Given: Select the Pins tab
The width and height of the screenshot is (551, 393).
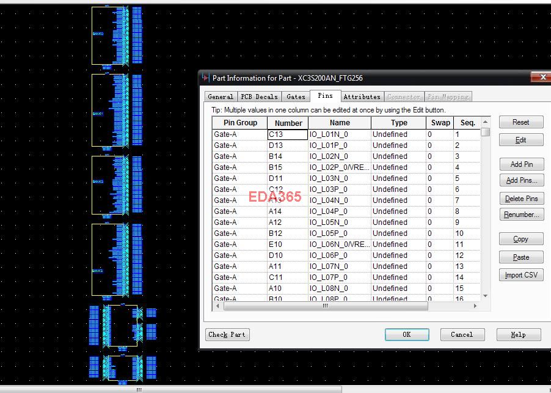Looking at the screenshot, I should click(x=326, y=95).
